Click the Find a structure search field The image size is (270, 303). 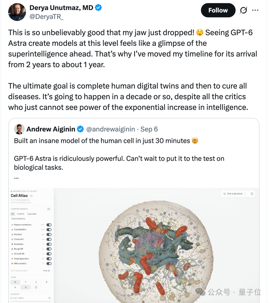click(x=235, y=194)
